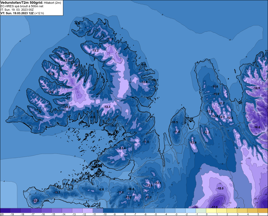Click the -10.5 temperature label
This screenshot has width=268, height=216.
pos(174,122)
